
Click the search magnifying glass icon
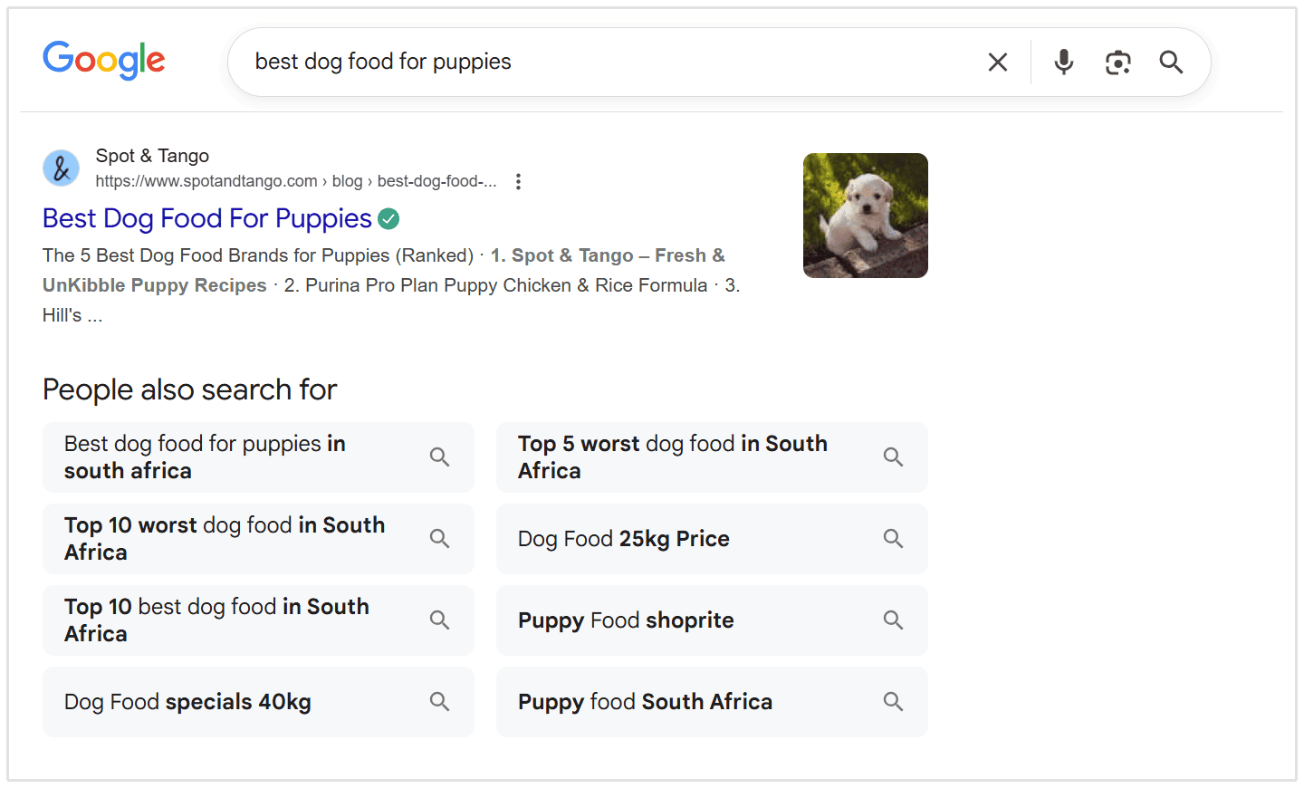click(x=1171, y=62)
